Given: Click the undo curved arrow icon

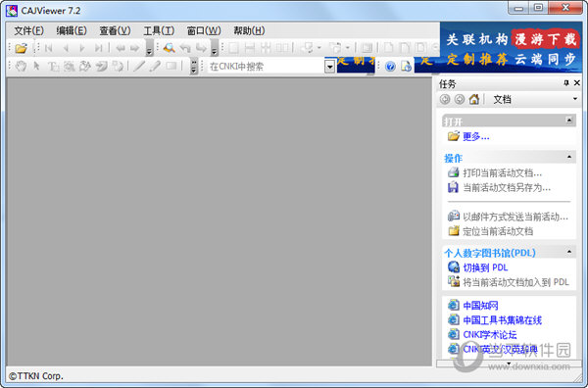Looking at the screenshot, I should click(185, 48).
